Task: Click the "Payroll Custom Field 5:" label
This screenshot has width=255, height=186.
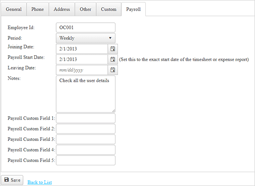Action: coord(31,161)
